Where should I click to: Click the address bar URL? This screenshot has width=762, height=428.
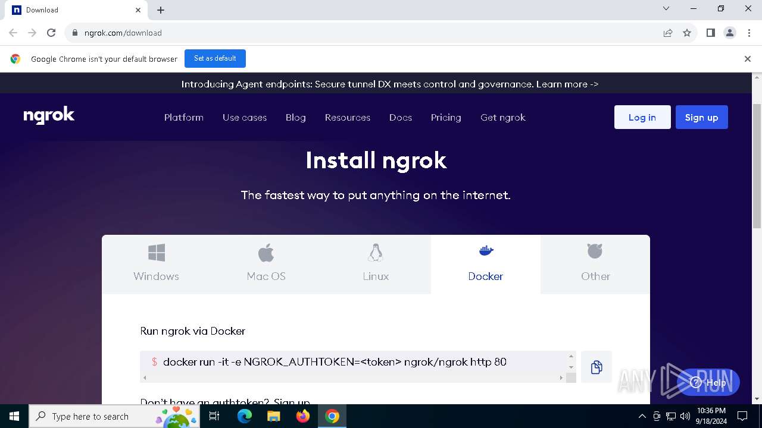coord(123,33)
